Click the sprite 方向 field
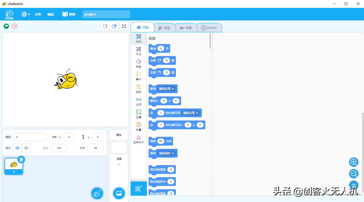The width and height of the screenshot is (364, 202). click(96, 148)
